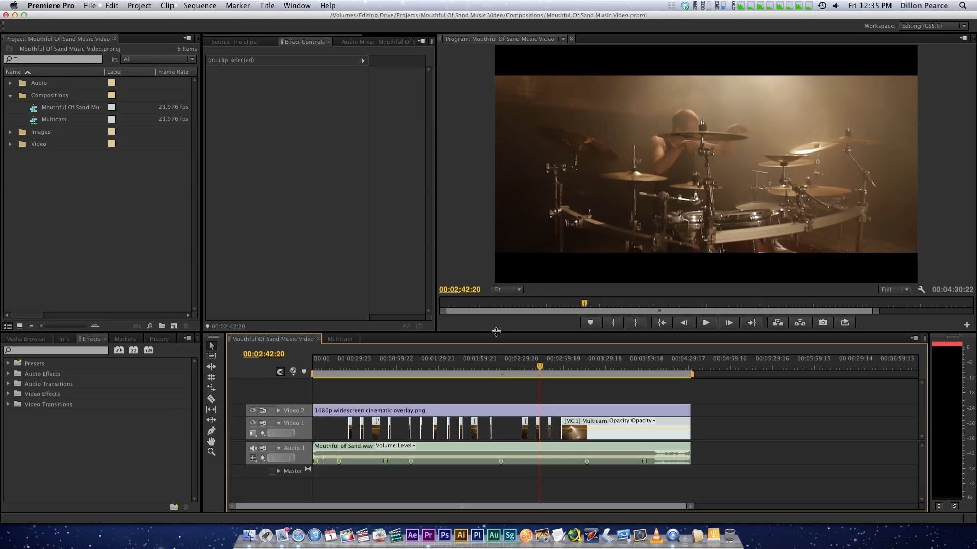Select the Razor tool in the tools panel
The width and height of the screenshot is (977, 549).
pos(211,399)
